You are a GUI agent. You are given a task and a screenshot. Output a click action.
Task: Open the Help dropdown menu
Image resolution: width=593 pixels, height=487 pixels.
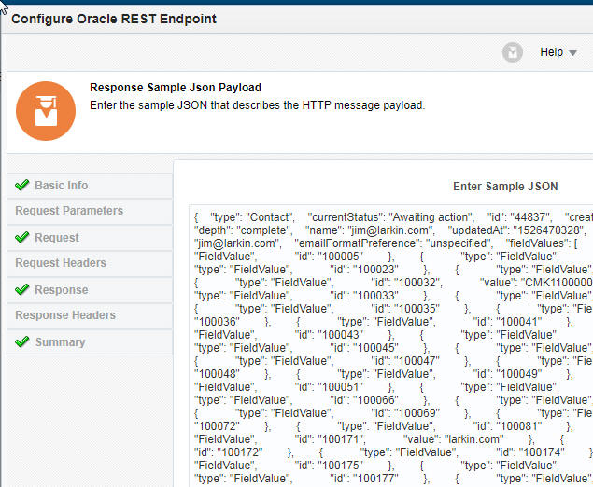coord(558,52)
